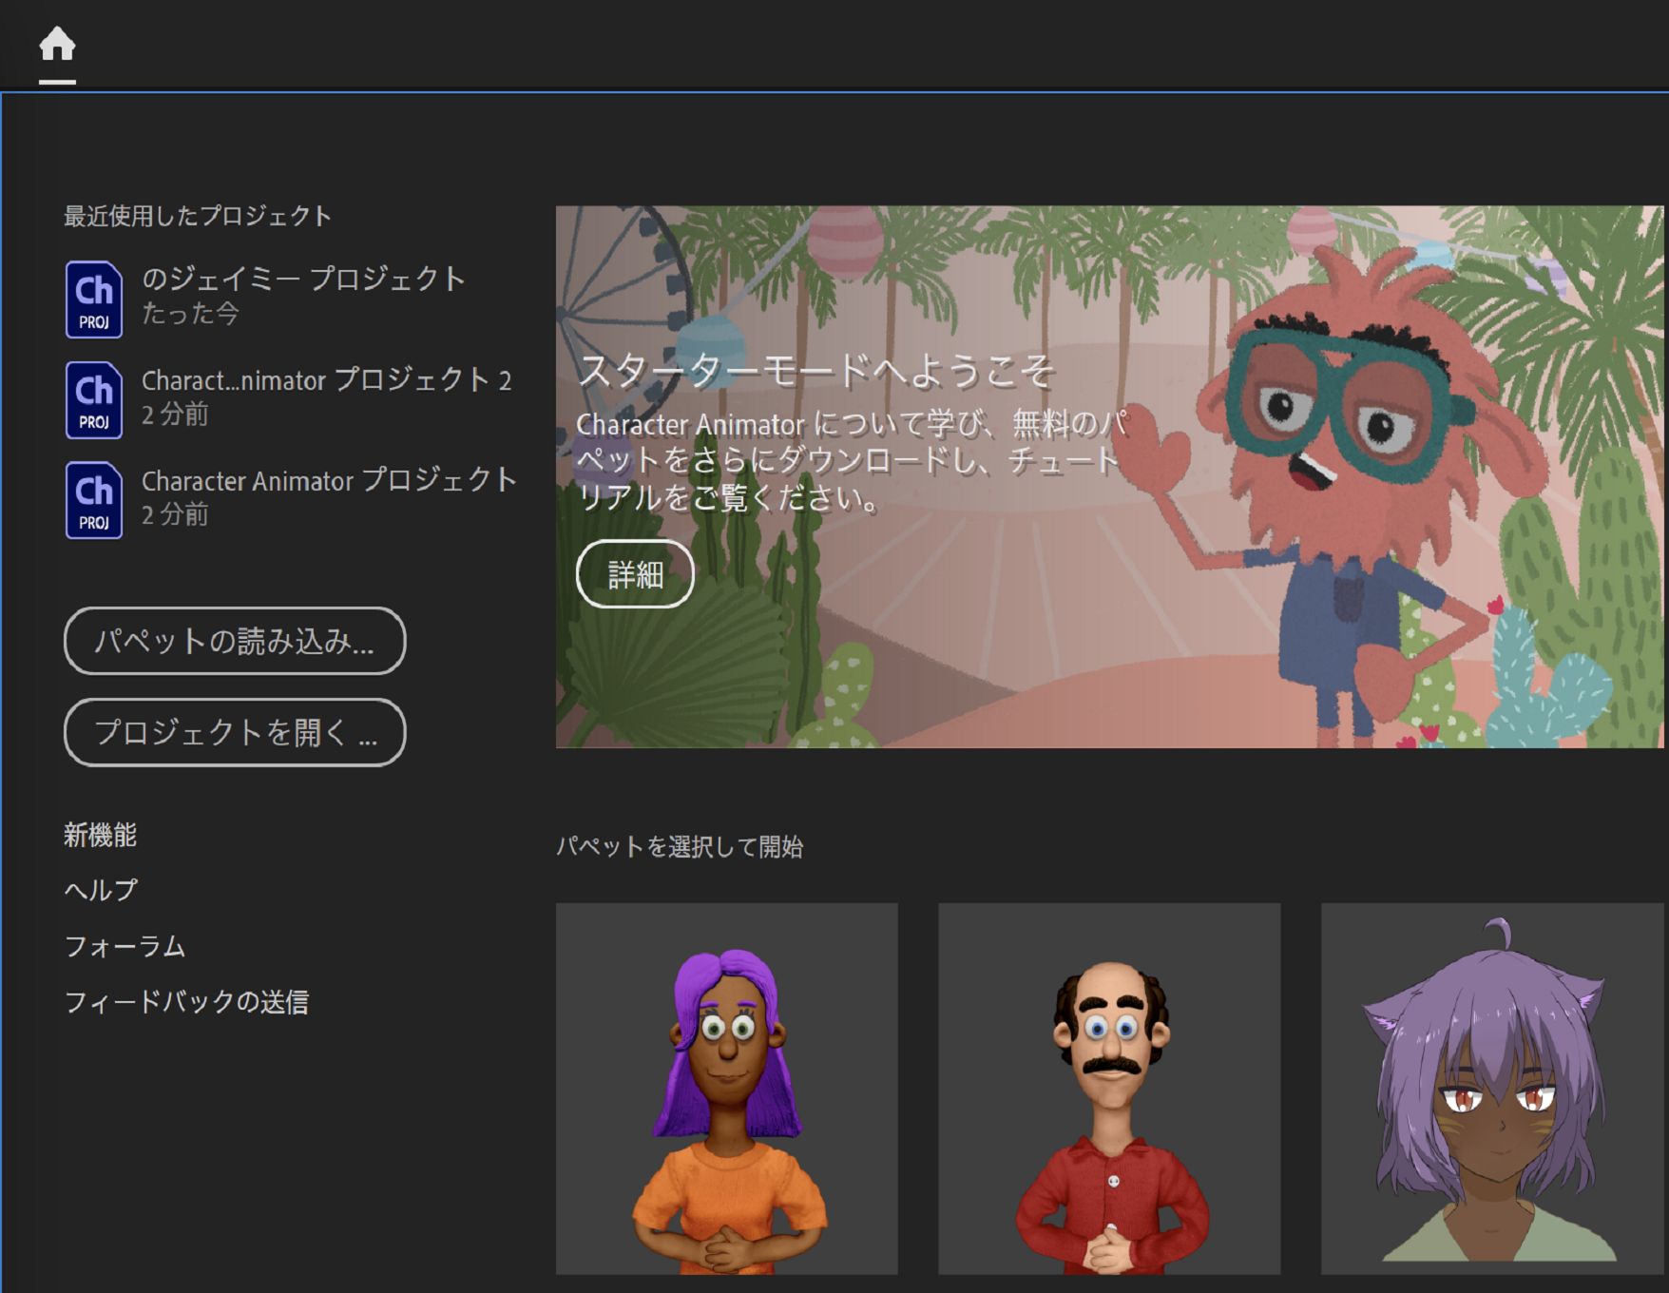Click the パペットの読み込み button

(x=235, y=642)
